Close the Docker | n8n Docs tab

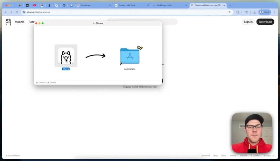point(148,5)
